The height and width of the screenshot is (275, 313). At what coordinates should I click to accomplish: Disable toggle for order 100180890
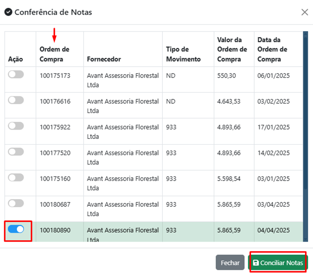(x=16, y=229)
